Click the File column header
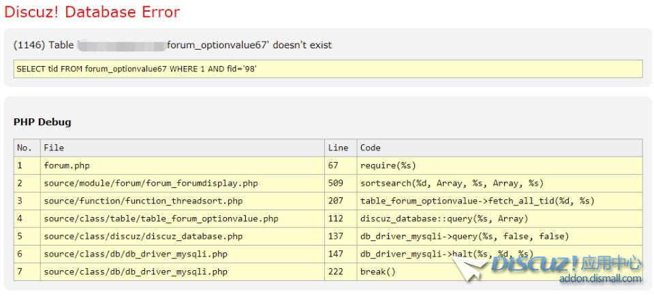654x296 pixels. (54, 148)
